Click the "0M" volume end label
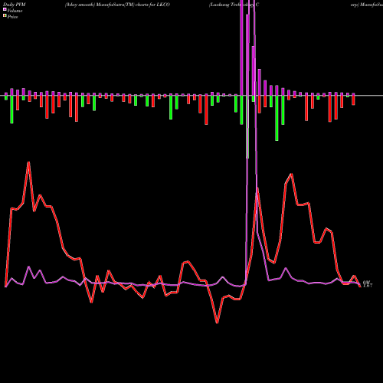383x383 pixels. tap(366, 282)
